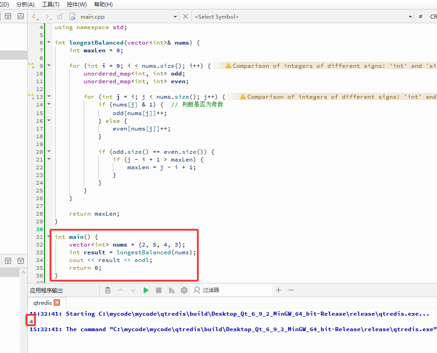Click the Starting qtredis.exe output line

coord(229,314)
